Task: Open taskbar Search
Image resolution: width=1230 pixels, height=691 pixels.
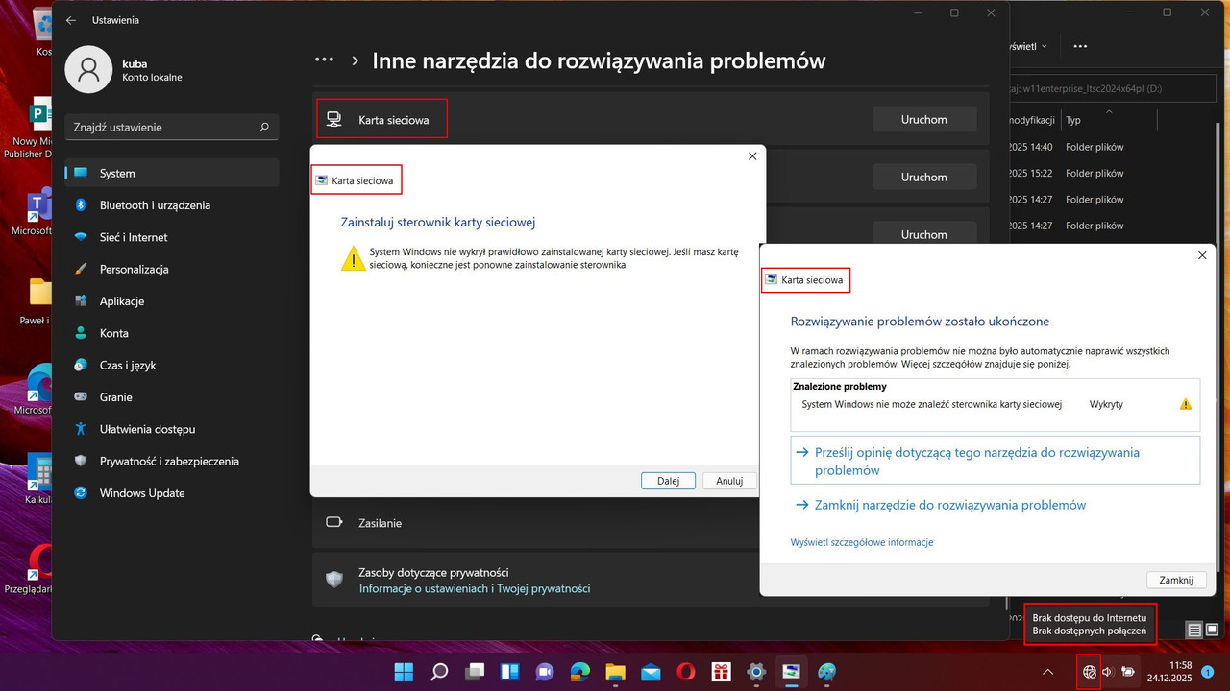Action: point(439,672)
